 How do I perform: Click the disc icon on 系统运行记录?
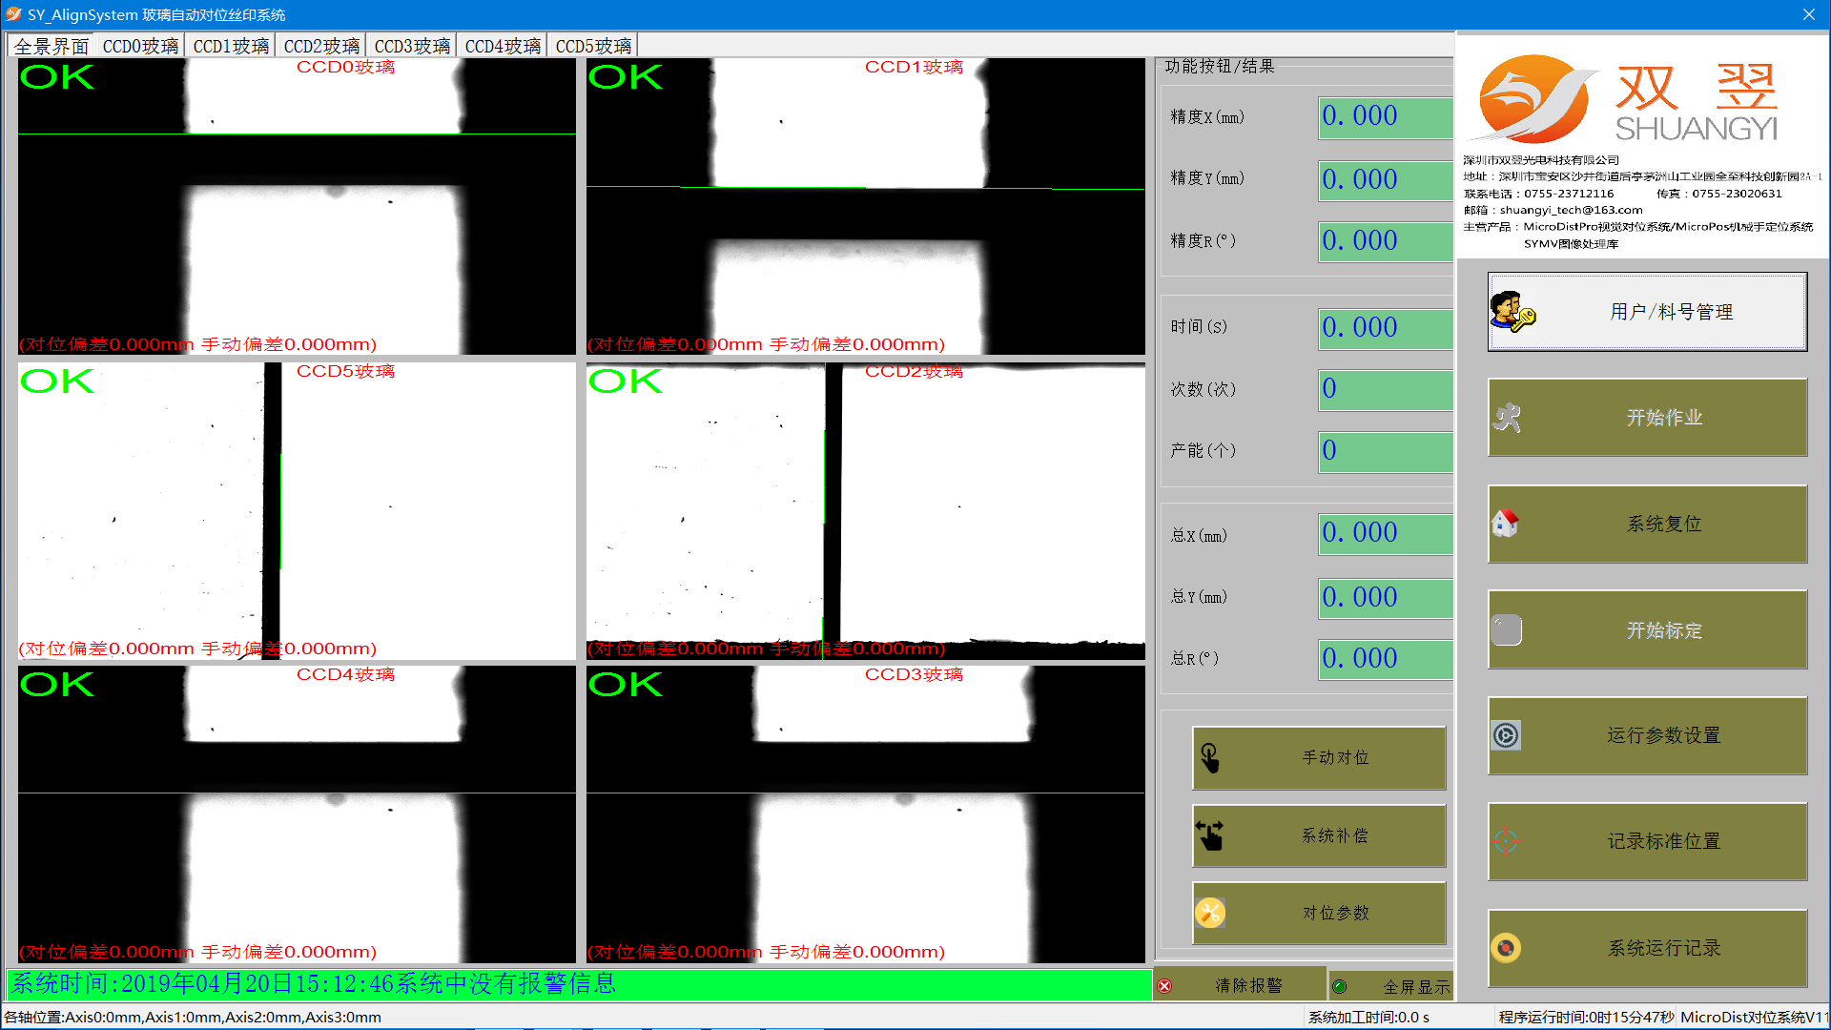pyautogui.click(x=1506, y=948)
